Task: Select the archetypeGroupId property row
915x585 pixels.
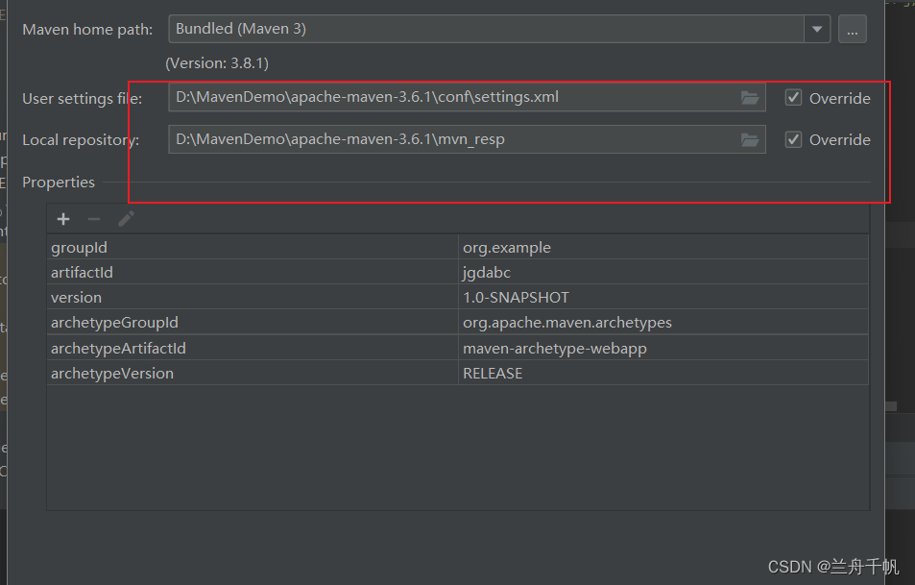Action: (253, 323)
